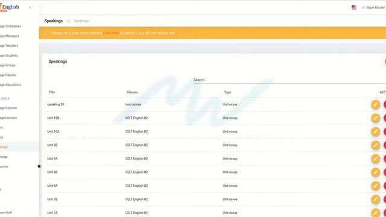
Task: Click the 'Unit 7B' title cell
Action: [52, 200]
